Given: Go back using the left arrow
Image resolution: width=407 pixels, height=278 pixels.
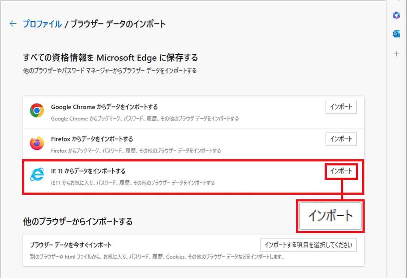Looking at the screenshot, I should (13, 24).
